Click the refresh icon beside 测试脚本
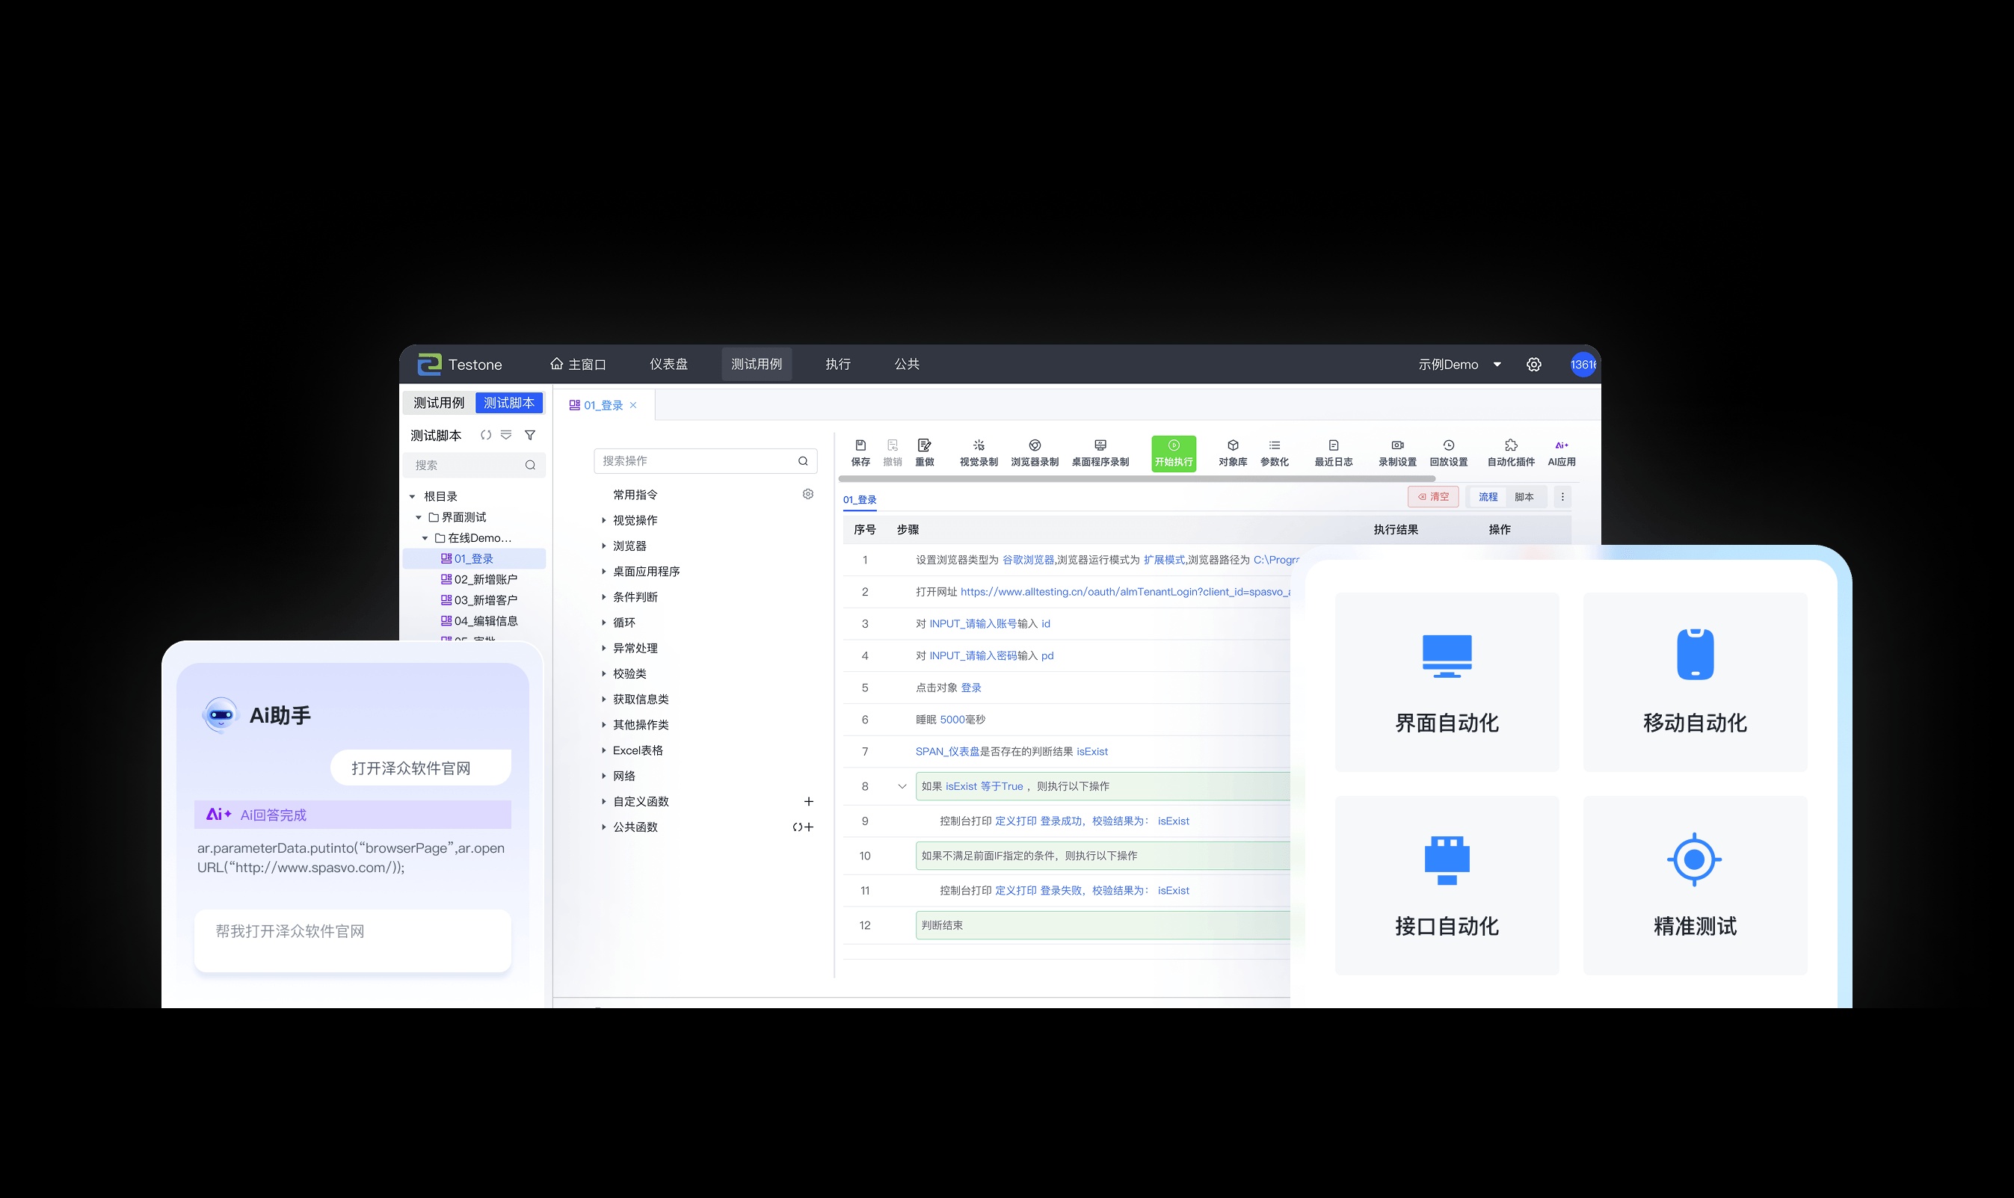2014x1198 pixels. click(x=485, y=435)
